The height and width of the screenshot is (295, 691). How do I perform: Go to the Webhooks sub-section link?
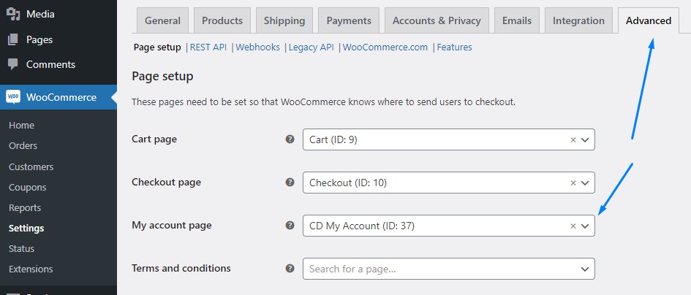pos(258,47)
